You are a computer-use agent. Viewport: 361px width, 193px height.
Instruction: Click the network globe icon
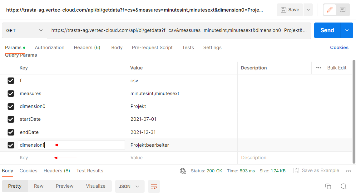[x=183, y=171]
